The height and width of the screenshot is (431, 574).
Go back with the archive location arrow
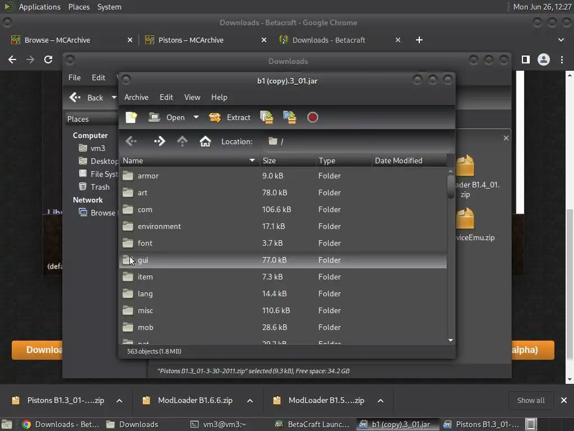(131, 141)
